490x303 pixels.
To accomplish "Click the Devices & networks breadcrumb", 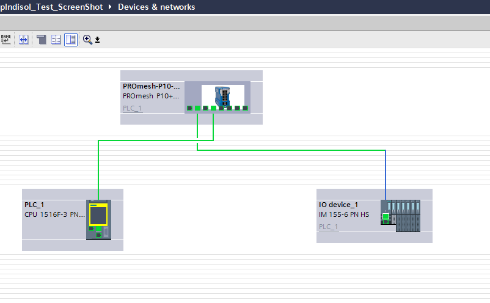I will click(156, 7).
